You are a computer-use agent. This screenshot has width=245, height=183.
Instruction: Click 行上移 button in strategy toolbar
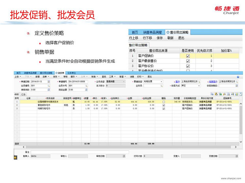tap(134, 38)
